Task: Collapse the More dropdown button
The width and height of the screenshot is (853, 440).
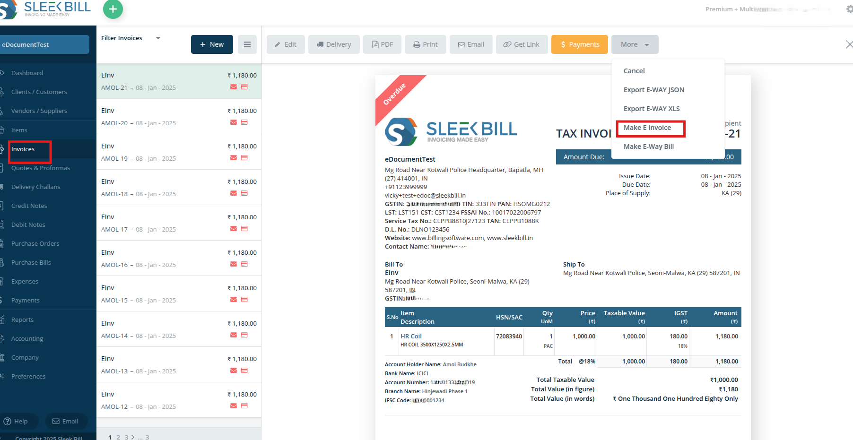Action: [635, 44]
